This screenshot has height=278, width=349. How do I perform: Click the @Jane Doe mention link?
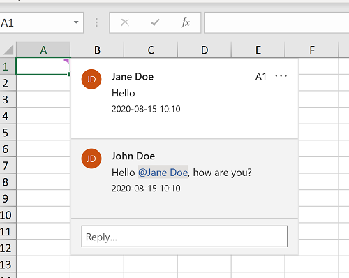point(163,173)
